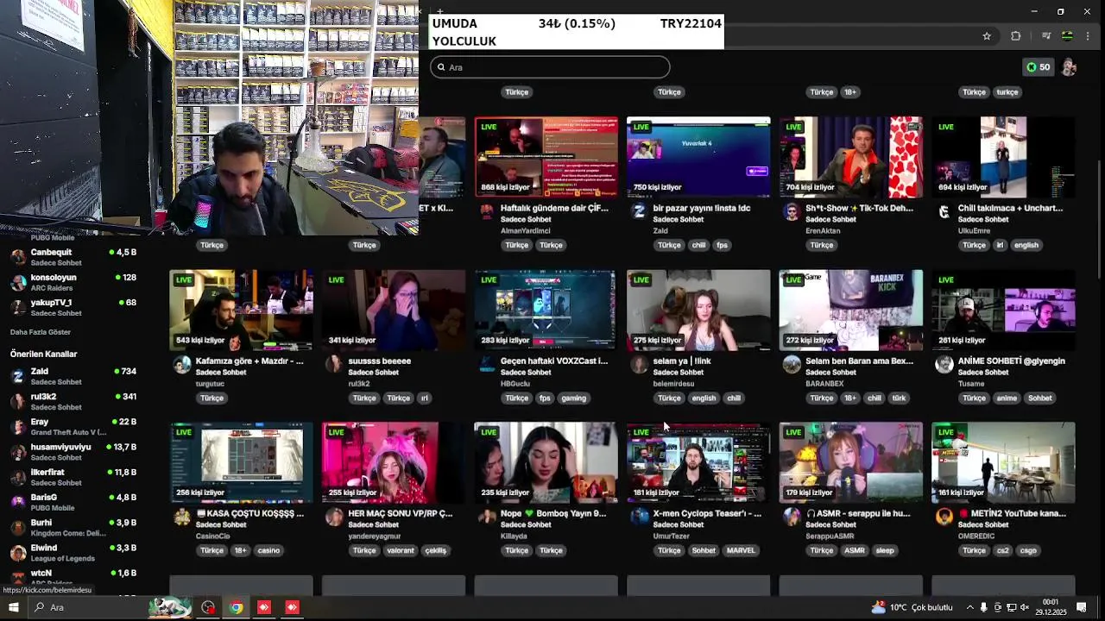Screen dimensions: 1105x621
Task: Open yakupTV_1 channel in the sidebar
Action: pyautogui.click(x=73, y=307)
